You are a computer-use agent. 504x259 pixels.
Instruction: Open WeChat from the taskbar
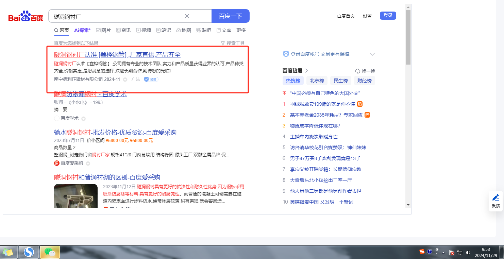click(x=50, y=252)
